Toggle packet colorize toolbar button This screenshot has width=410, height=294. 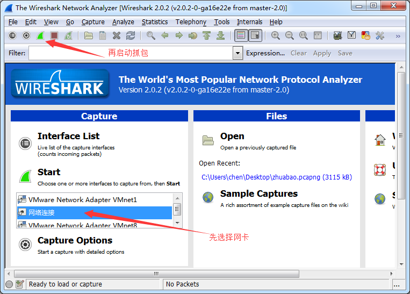coord(241,35)
